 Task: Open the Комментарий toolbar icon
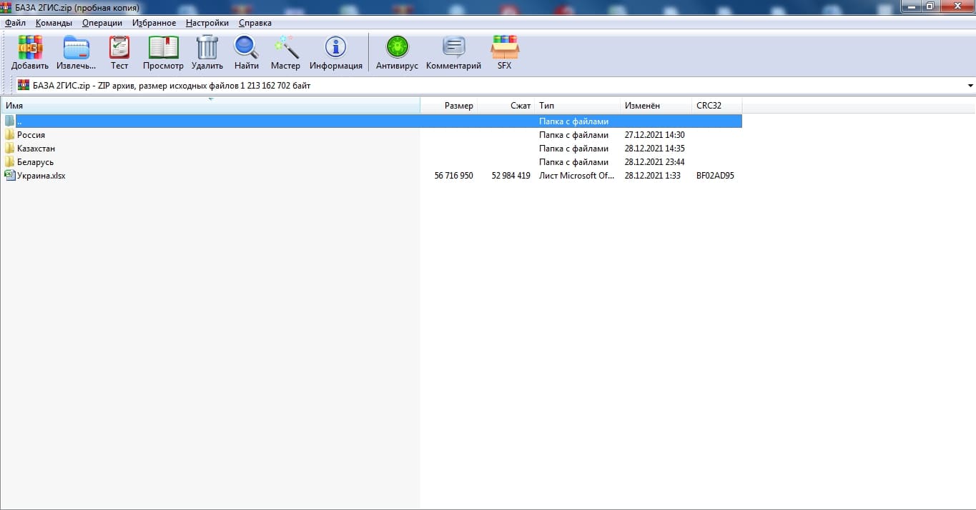tap(453, 47)
